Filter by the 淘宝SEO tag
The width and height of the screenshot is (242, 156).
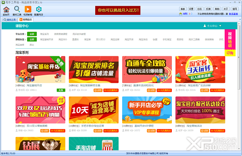(63, 39)
